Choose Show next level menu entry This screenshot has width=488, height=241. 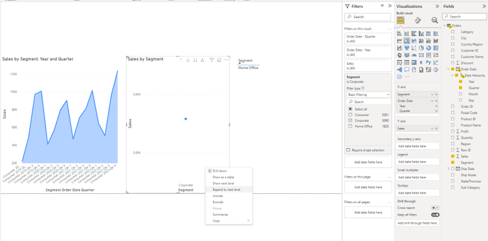223,183
